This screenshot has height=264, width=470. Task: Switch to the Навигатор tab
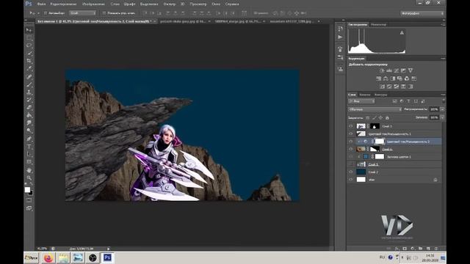pos(378,24)
